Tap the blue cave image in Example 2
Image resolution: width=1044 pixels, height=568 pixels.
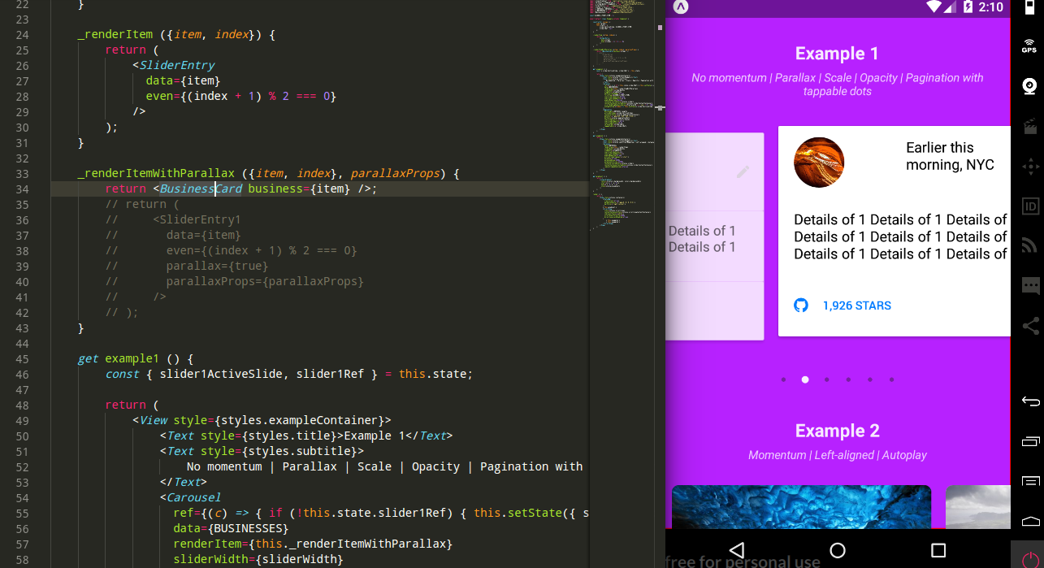pos(801,508)
